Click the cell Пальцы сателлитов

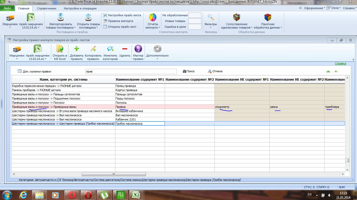pos(140,94)
